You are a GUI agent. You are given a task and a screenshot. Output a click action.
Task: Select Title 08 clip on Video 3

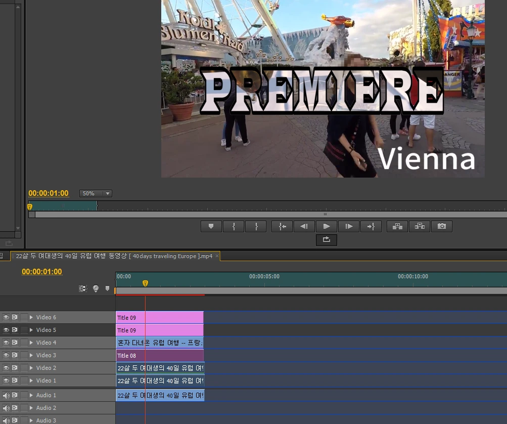click(x=160, y=355)
